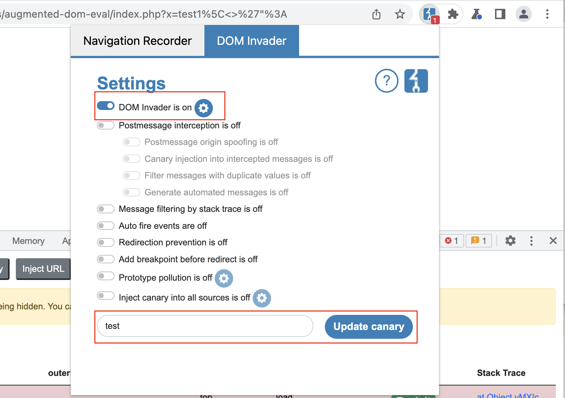This screenshot has width=565, height=398.
Task: Click the Burp logo icon in Settings
Action: 416,81
